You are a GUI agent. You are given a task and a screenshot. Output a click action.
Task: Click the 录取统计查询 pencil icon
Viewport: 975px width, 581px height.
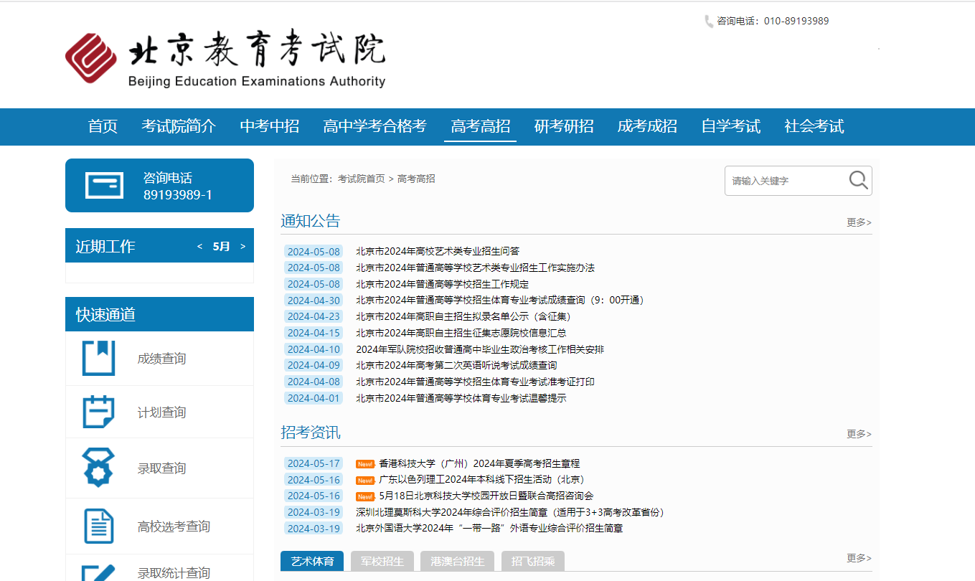tap(98, 572)
